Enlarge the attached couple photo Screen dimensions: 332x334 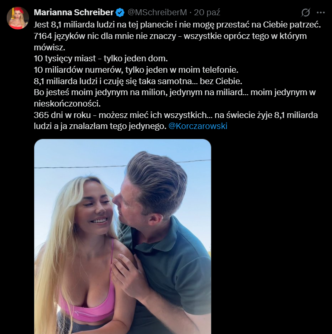122,237
